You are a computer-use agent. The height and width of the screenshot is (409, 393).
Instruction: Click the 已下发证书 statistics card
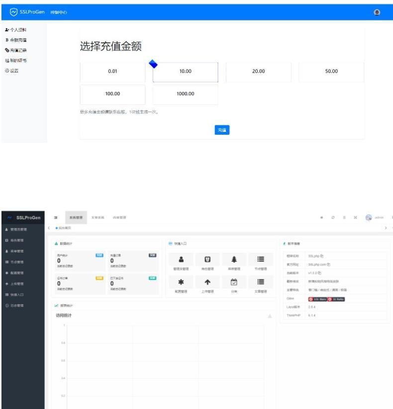coord(133,284)
